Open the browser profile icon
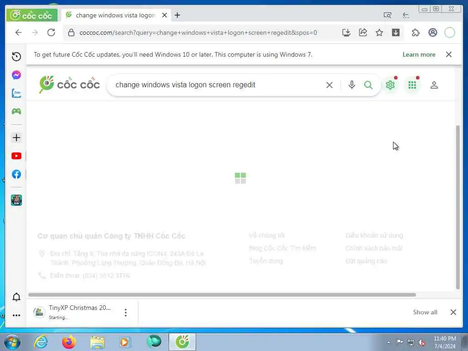This screenshot has height=351, width=468. [432, 32]
